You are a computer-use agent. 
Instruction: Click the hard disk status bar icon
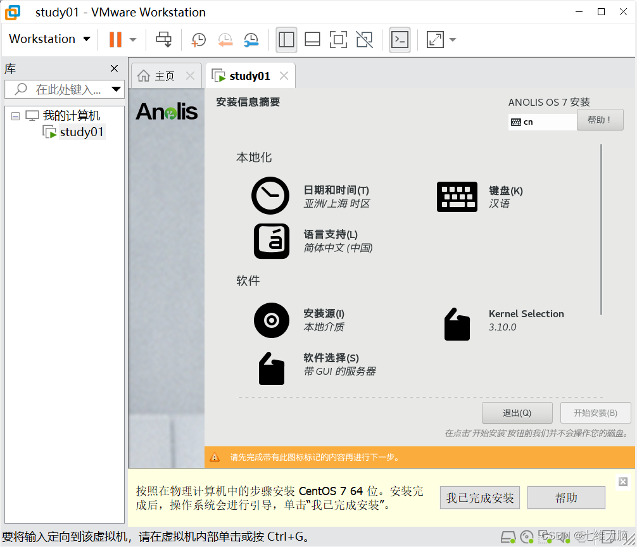pyautogui.click(x=508, y=538)
